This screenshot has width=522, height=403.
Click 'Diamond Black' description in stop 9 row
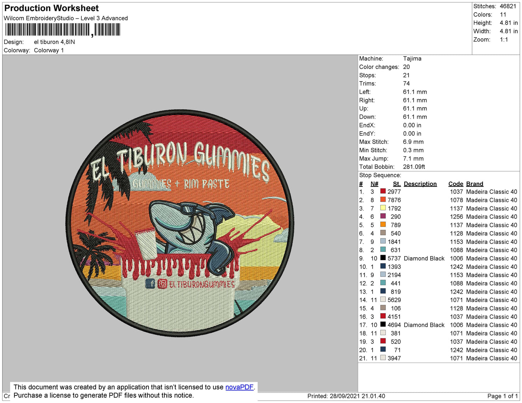[424, 258]
